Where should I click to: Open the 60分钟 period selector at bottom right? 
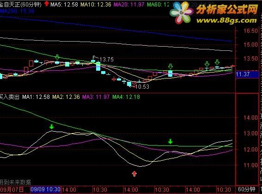pyautogui.click(x=247, y=189)
